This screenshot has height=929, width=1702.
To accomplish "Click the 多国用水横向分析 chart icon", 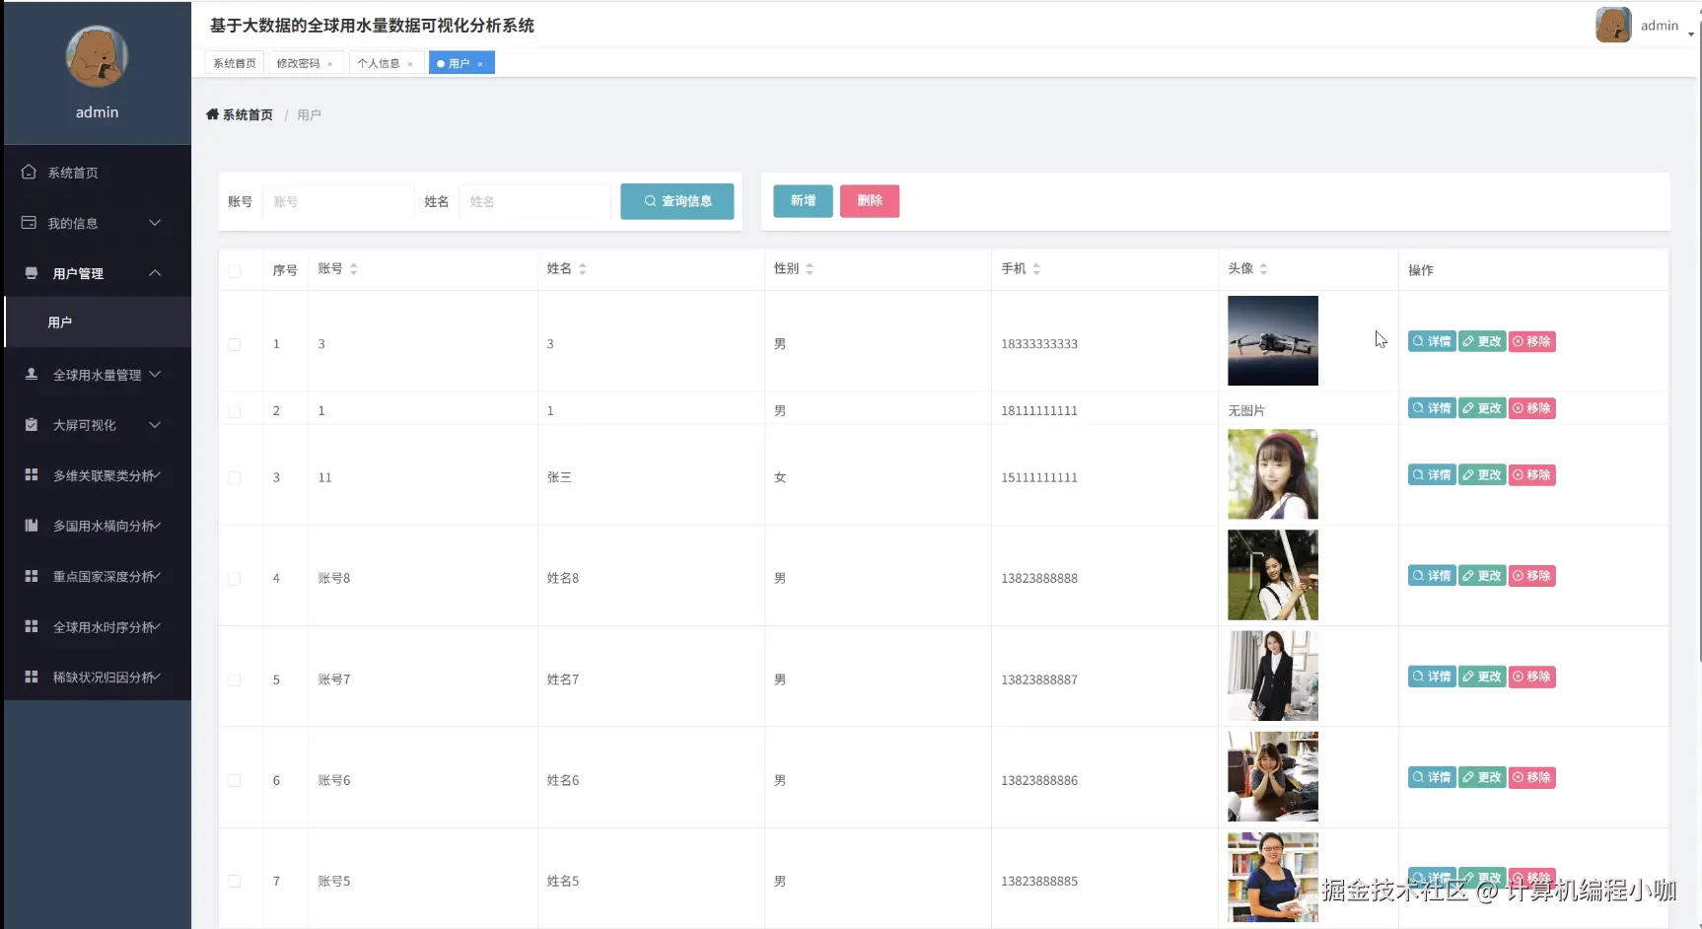I will 32,526.
